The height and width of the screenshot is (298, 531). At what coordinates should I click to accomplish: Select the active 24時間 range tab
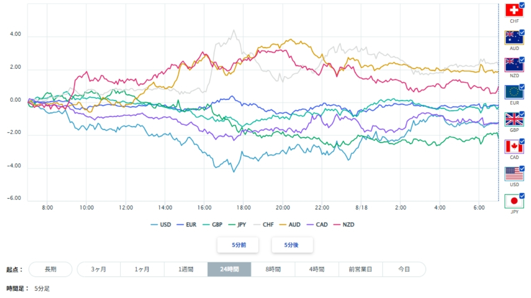click(229, 269)
